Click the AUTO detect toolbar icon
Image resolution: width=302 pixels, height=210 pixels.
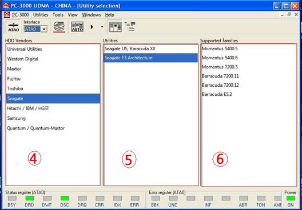77,27
